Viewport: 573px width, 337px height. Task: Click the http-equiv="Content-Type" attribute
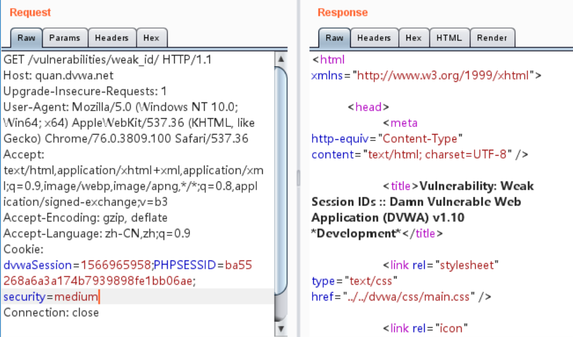coord(386,139)
